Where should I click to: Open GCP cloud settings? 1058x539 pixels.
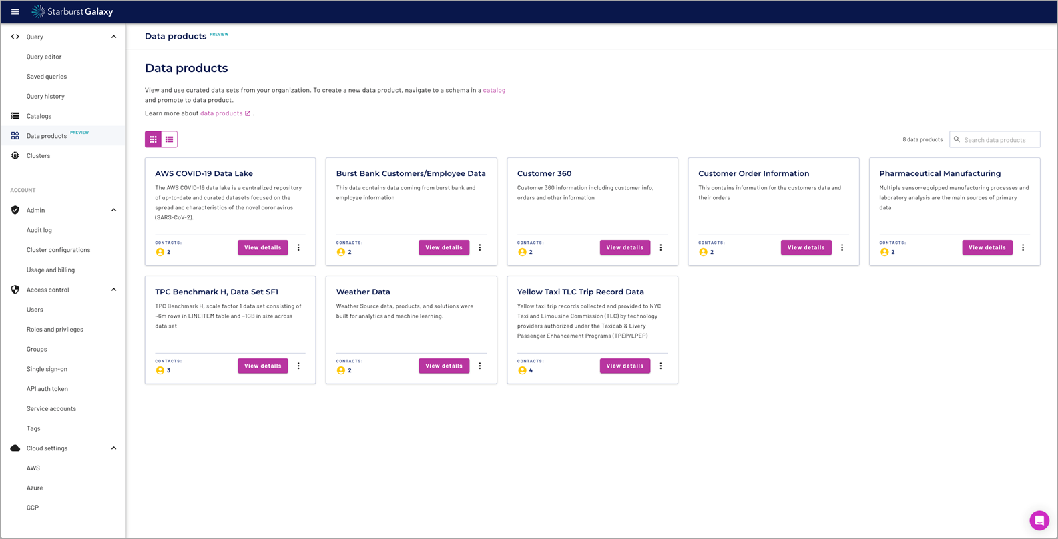coord(33,508)
